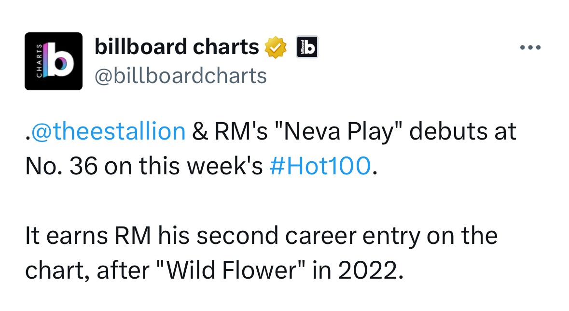Click the "second career entry" phrase

click(308, 236)
